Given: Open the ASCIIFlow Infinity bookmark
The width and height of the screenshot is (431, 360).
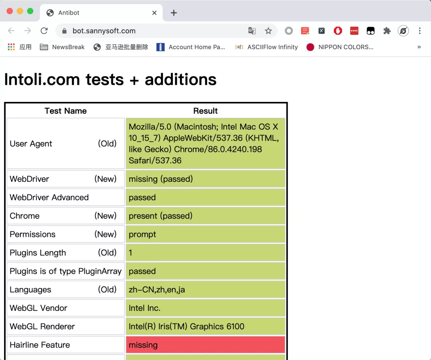Looking at the screenshot, I should tap(267, 47).
